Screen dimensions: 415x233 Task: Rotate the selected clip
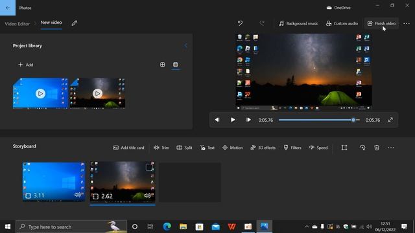pos(362,148)
